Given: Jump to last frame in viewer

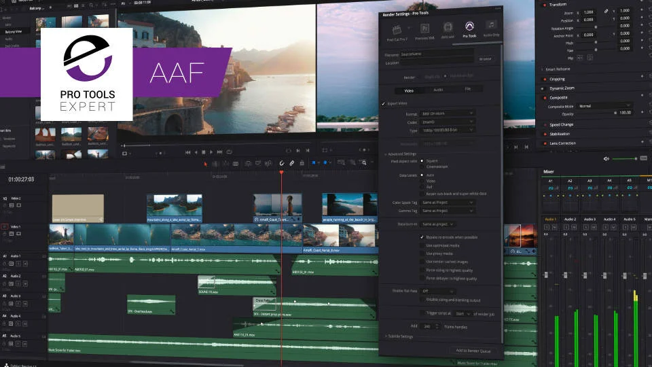Looking at the screenshot, I should [219, 152].
